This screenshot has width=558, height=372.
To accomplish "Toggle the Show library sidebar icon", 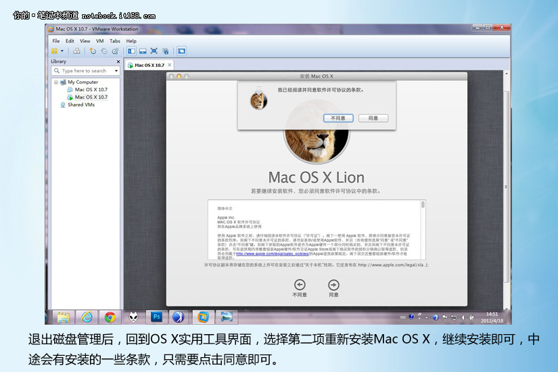I will tap(132, 51).
